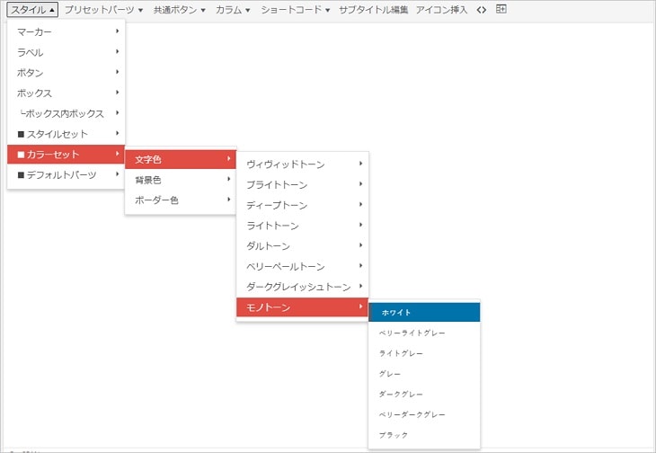The image size is (656, 453).
Task: Select the グレー color option
Action: (424, 374)
